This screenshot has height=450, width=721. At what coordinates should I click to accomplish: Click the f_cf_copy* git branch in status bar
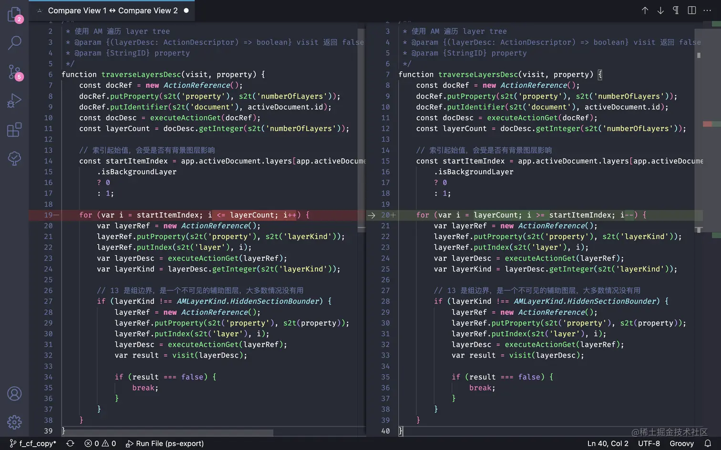click(32, 443)
